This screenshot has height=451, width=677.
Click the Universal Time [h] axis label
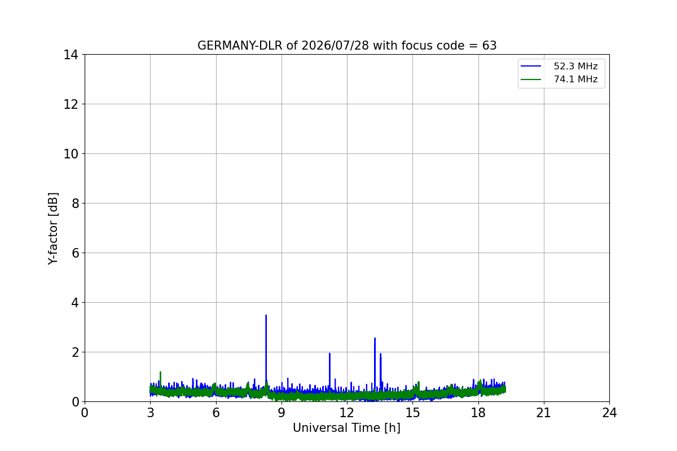point(346,428)
